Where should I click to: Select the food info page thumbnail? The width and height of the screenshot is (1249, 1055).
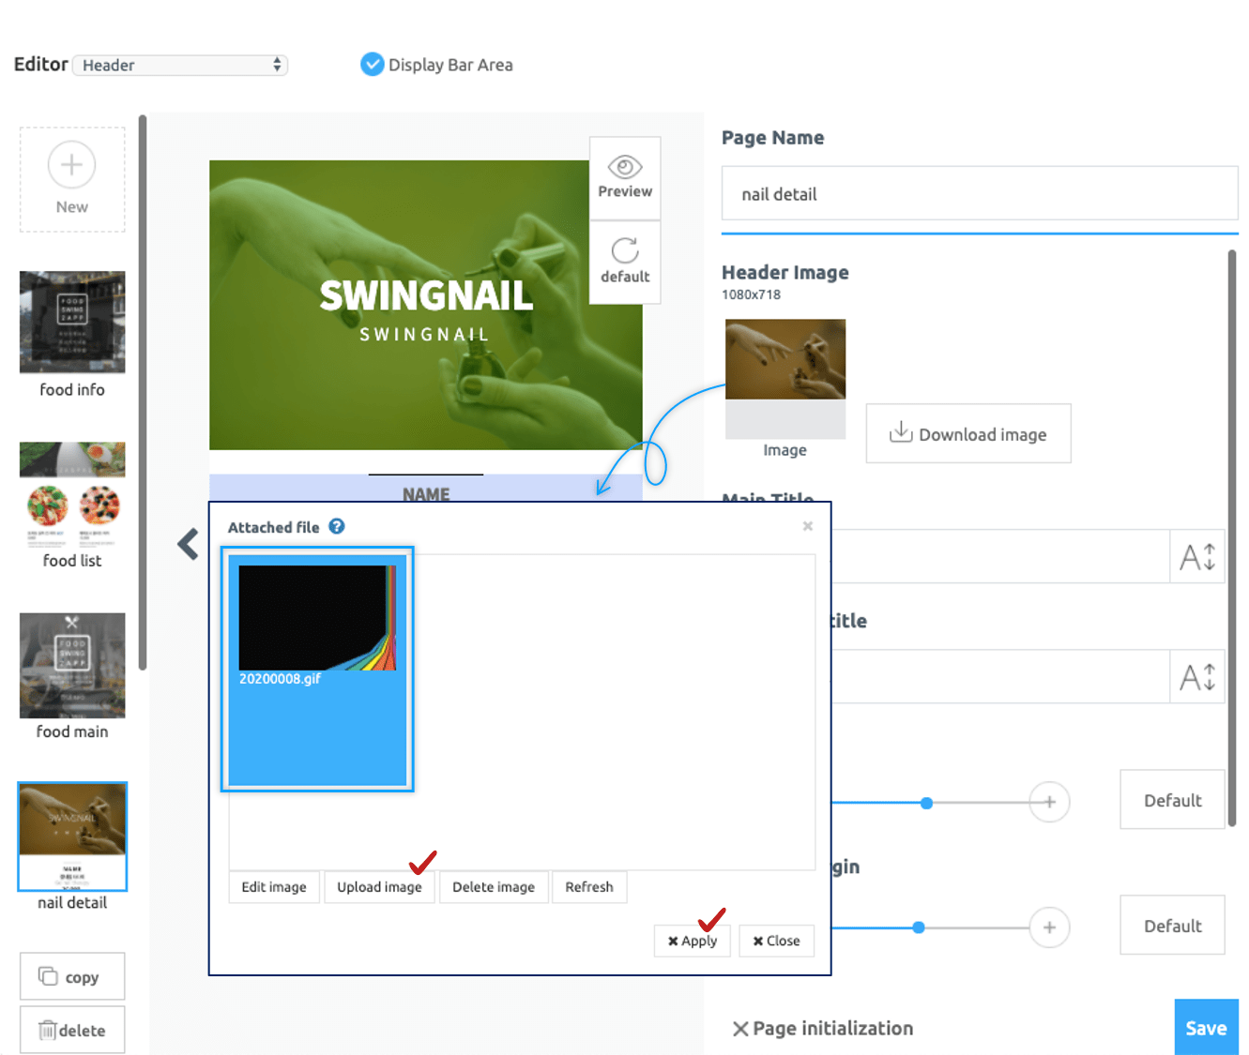point(72,323)
